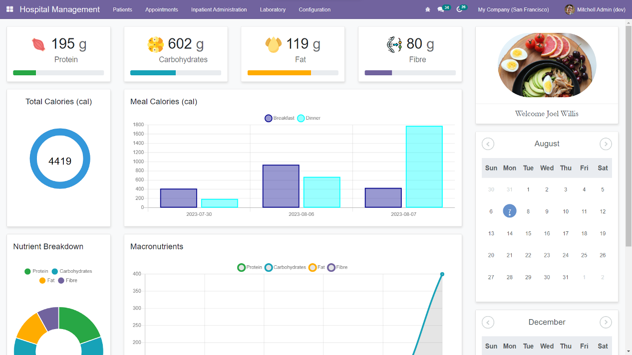The width and height of the screenshot is (632, 355).
Task: Click the carbohydrates pasta icon
Action: click(x=156, y=44)
